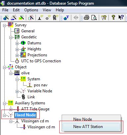Collapse the olive object node
Image resolution: width=127 pixels, height=135 pixels.
(x=11, y=73)
